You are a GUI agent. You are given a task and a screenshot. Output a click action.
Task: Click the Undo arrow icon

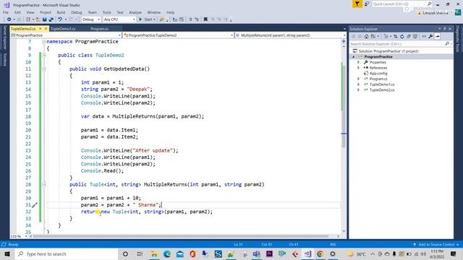[x=60, y=19]
